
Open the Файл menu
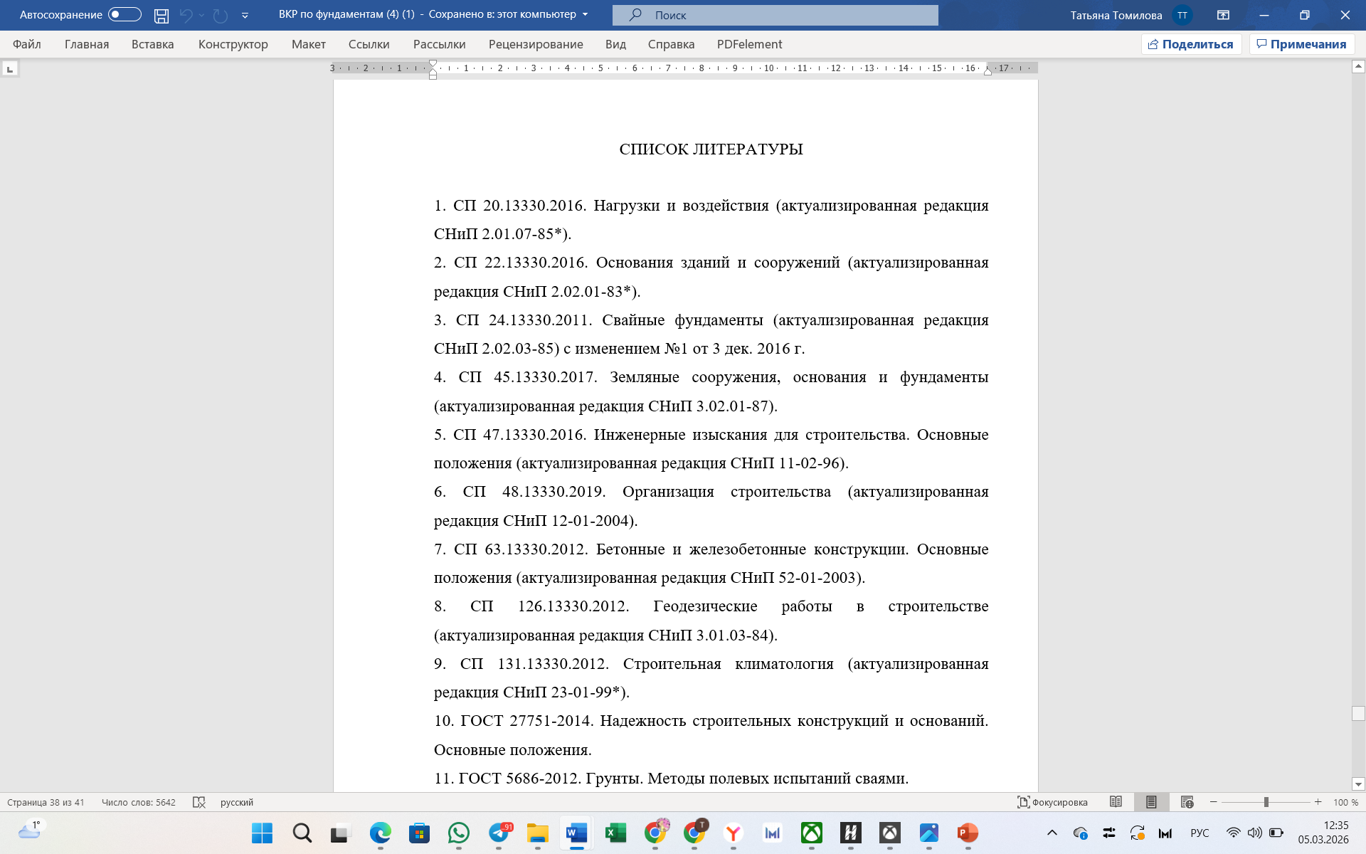point(27,44)
